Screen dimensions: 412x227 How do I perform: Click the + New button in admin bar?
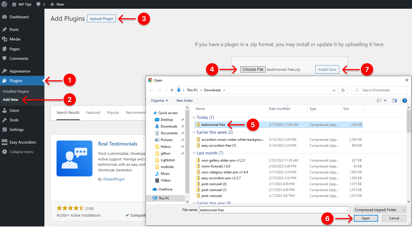[x=57, y=4]
